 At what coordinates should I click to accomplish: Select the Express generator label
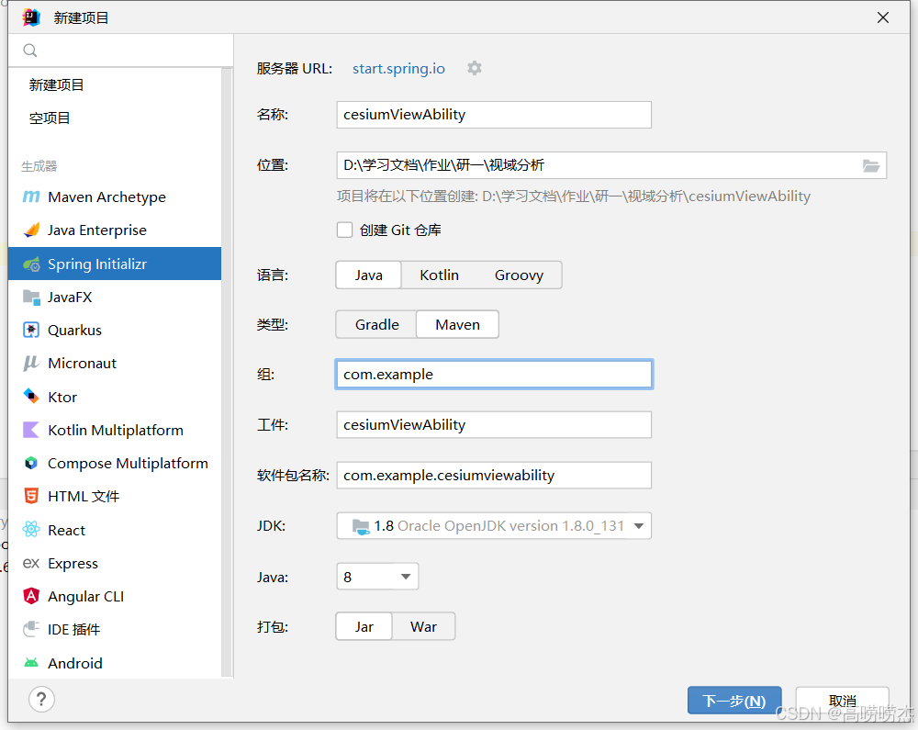pos(73,564)
